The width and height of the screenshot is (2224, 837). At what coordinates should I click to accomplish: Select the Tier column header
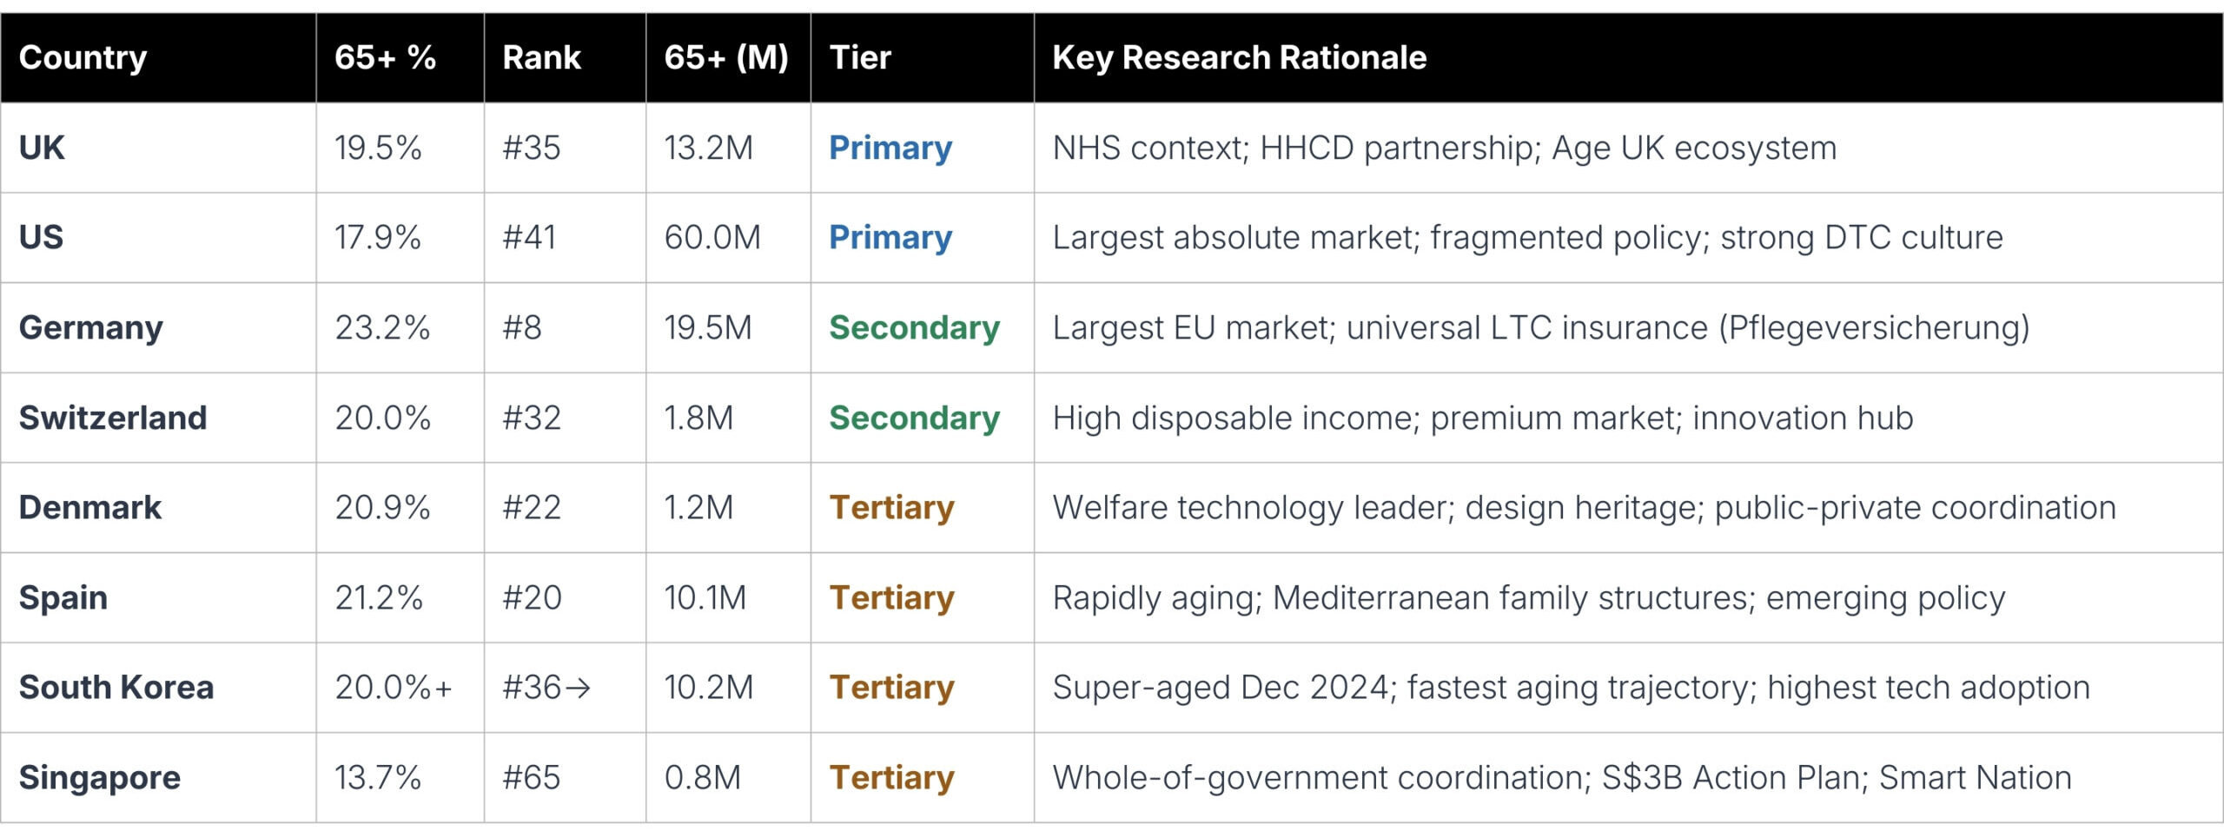pyautogui.click(x=860, y=57)
